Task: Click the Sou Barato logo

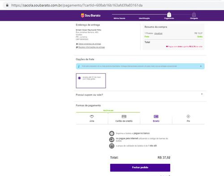Action: [90, 15]
